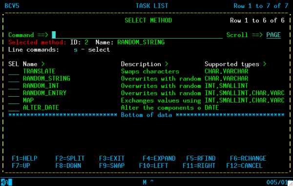This screenshot has height=186, width=293.
Task: Expand the Name column arrow
Action: 43,64
